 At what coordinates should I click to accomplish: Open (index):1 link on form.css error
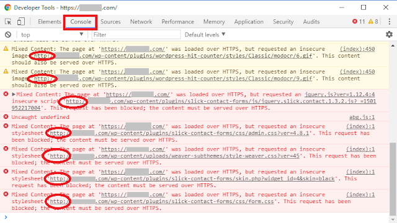click(x=360, y=195)
